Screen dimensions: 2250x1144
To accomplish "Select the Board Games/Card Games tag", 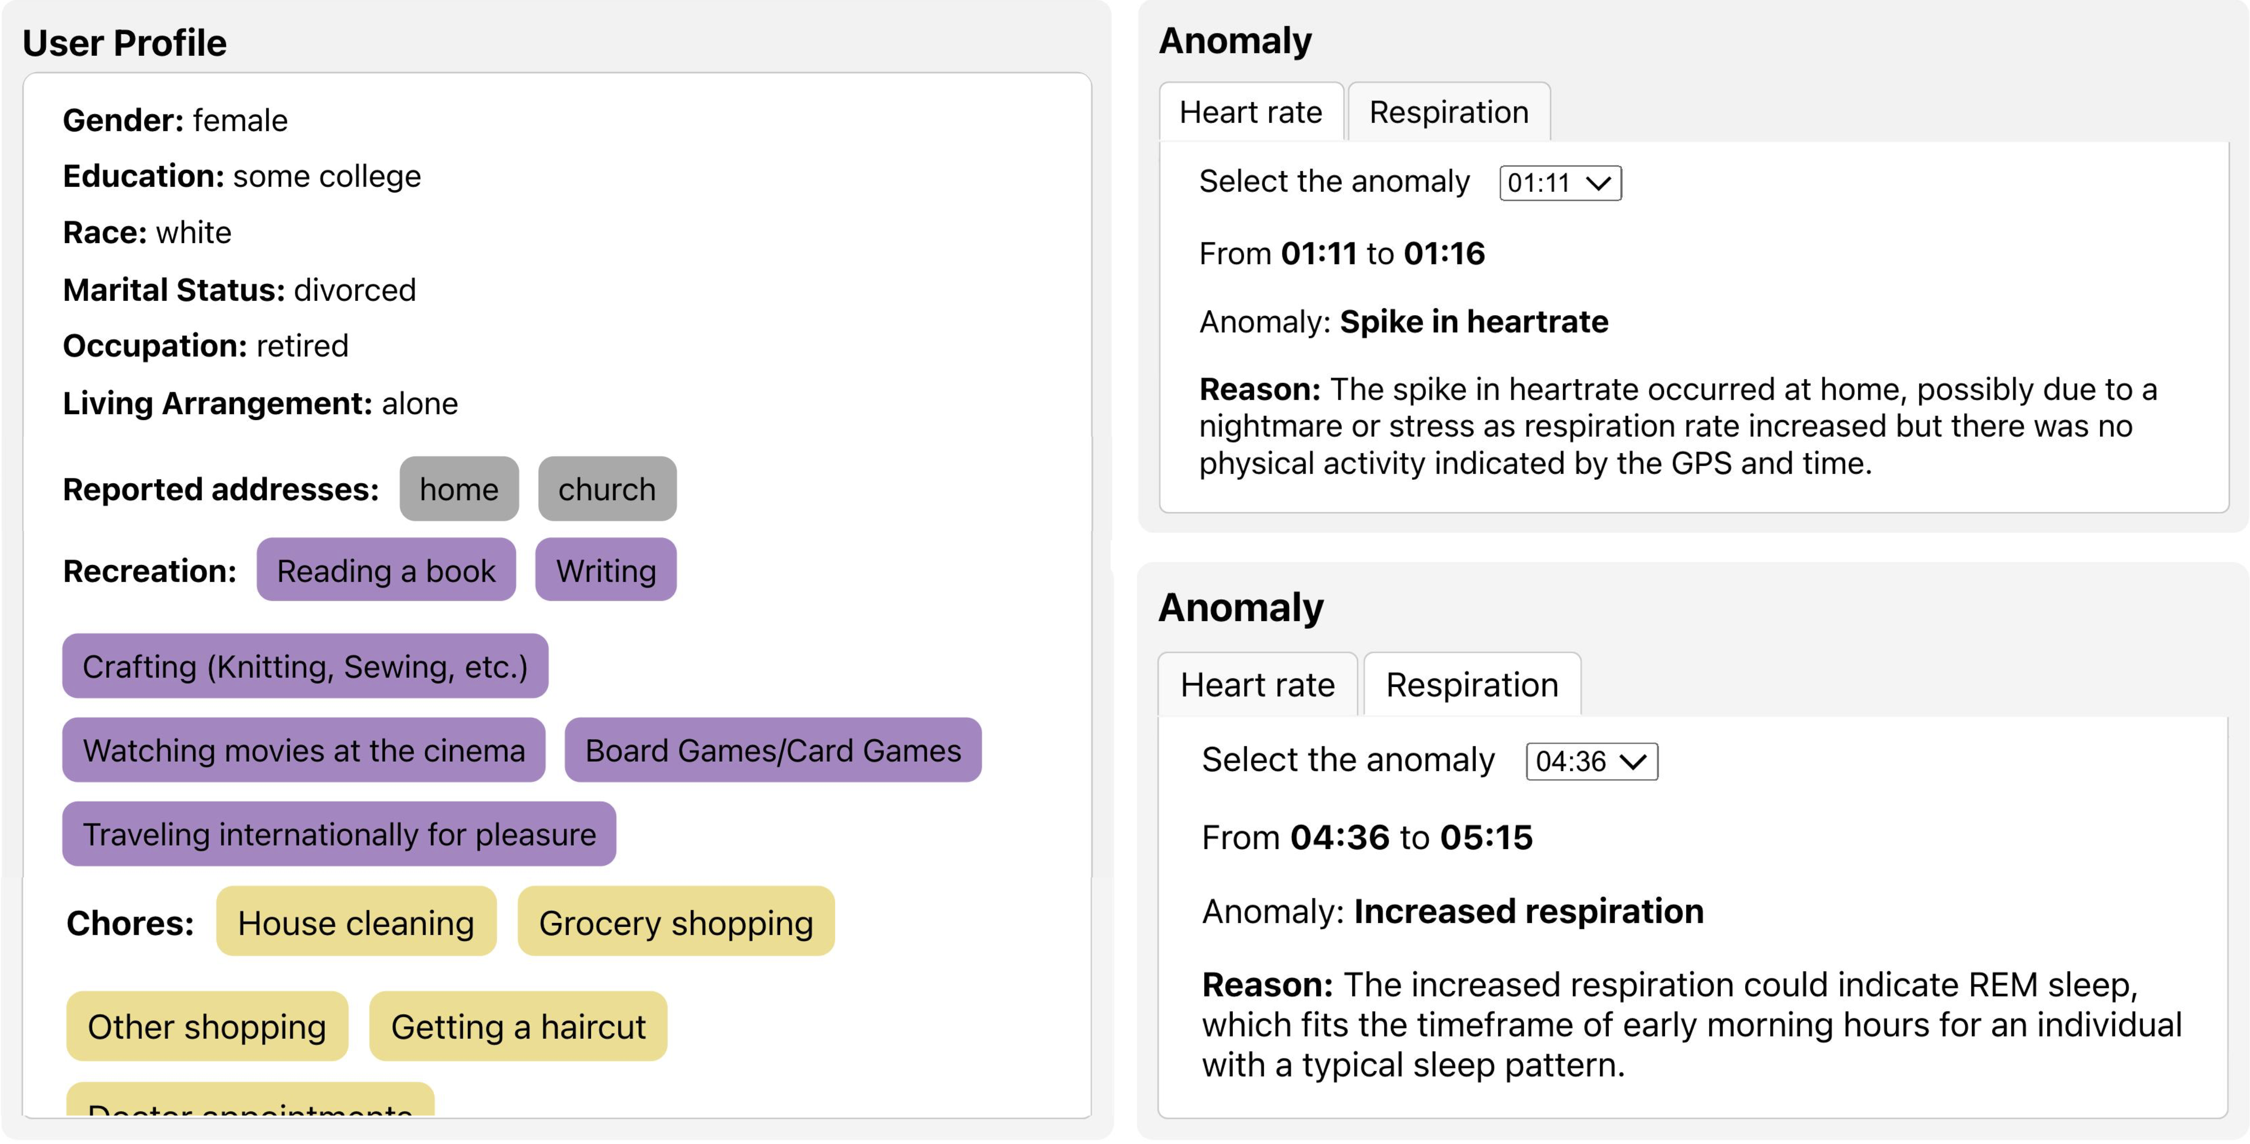I will point(773,750).
